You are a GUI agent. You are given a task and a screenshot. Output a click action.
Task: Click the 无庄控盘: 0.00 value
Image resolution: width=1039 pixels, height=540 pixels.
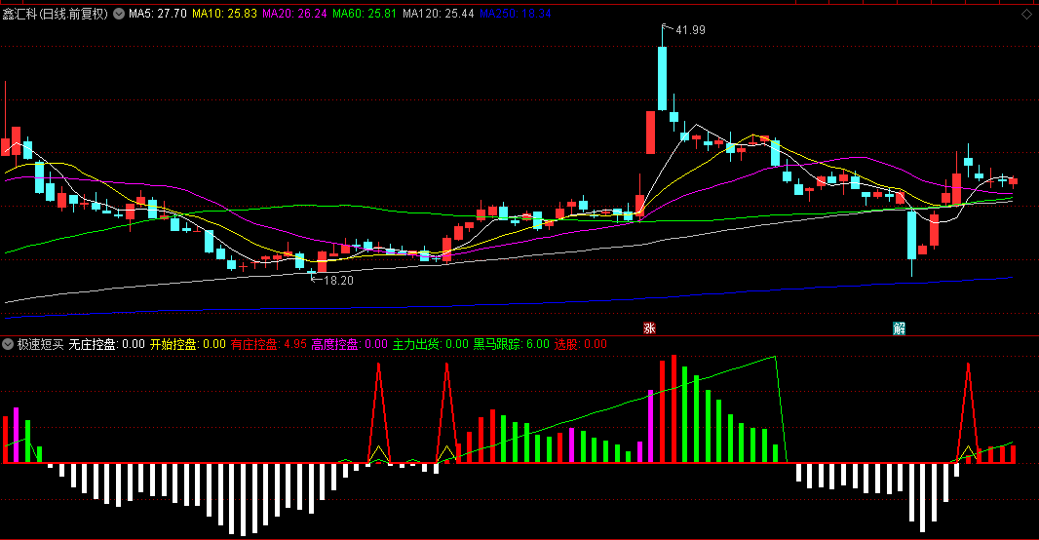click(x=106, y=344)
